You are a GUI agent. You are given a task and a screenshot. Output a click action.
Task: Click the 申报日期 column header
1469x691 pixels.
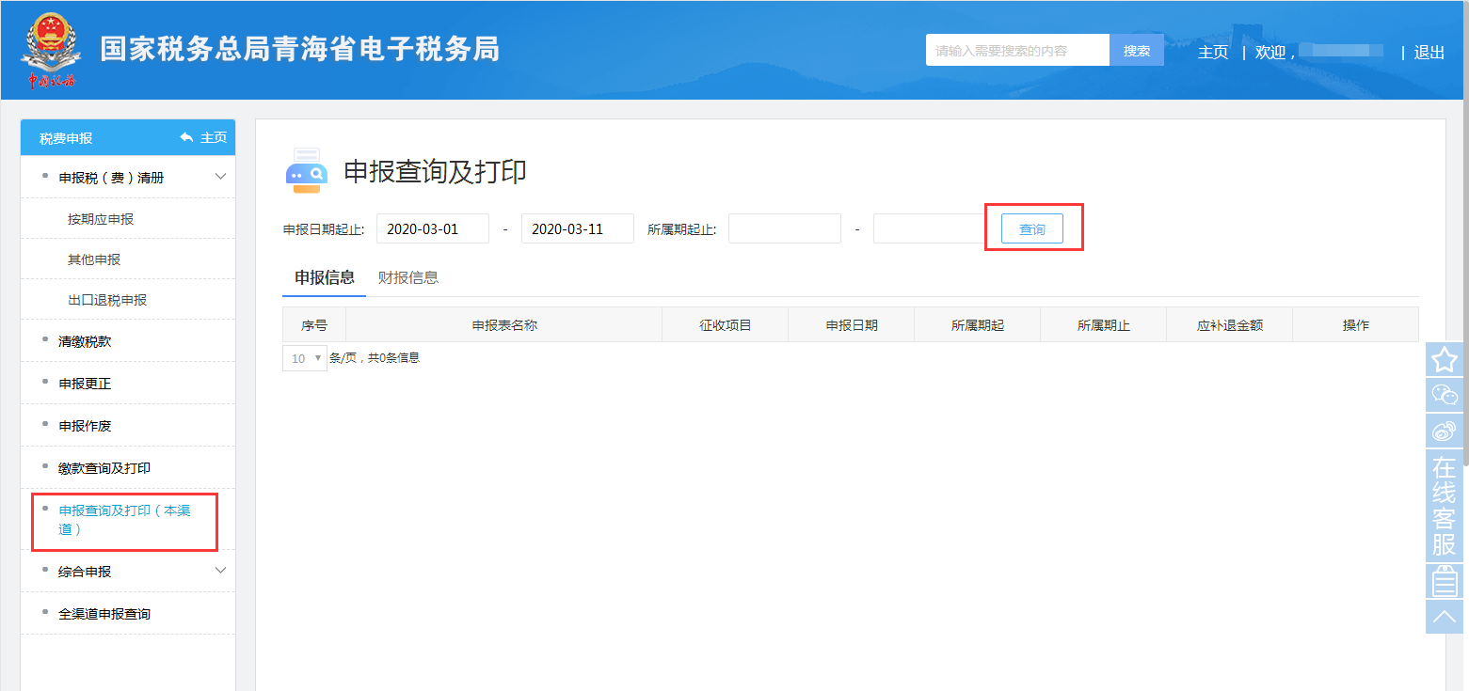(x=852, y=325)
